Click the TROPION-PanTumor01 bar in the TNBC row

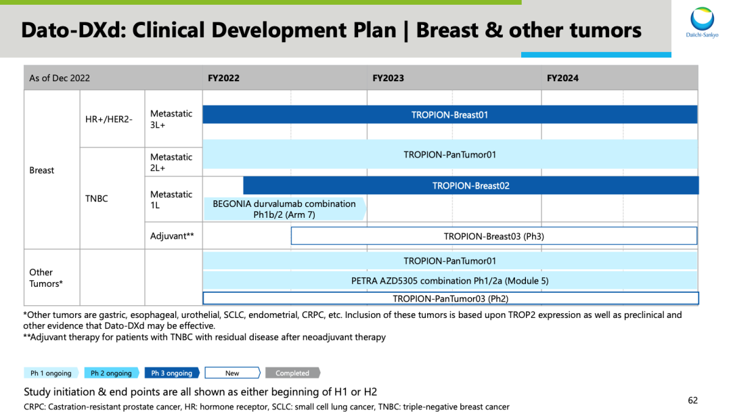pyautogui.click(x=450, y=154)
